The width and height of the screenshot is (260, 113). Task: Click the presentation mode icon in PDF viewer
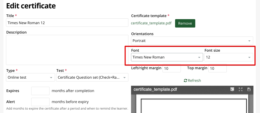(232, 89)
